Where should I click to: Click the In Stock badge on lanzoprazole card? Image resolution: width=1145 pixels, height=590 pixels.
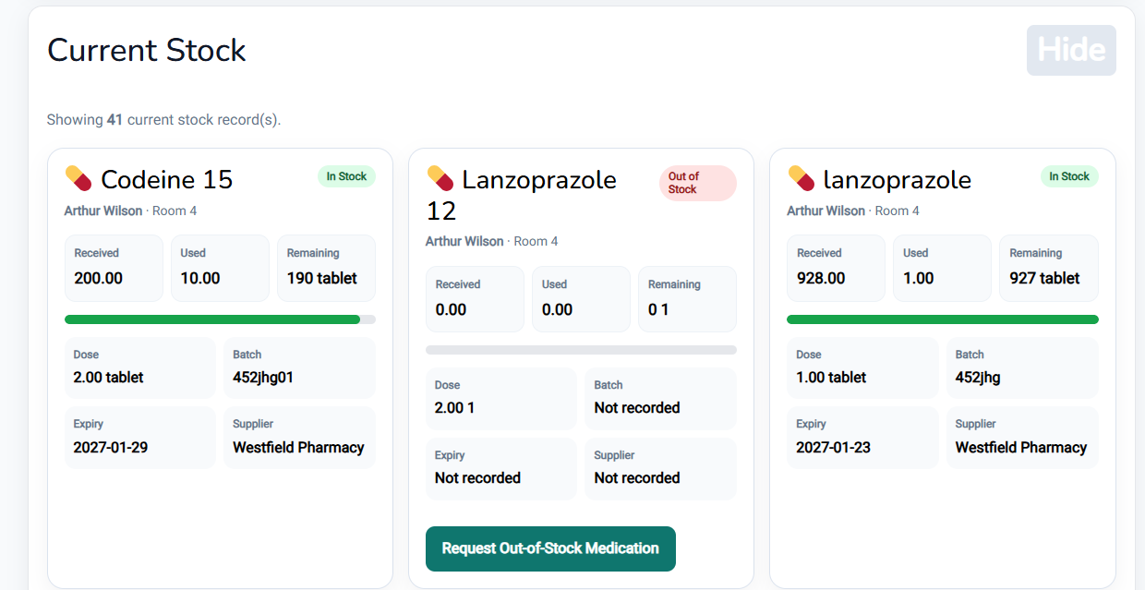click(x=1069, y=176)
